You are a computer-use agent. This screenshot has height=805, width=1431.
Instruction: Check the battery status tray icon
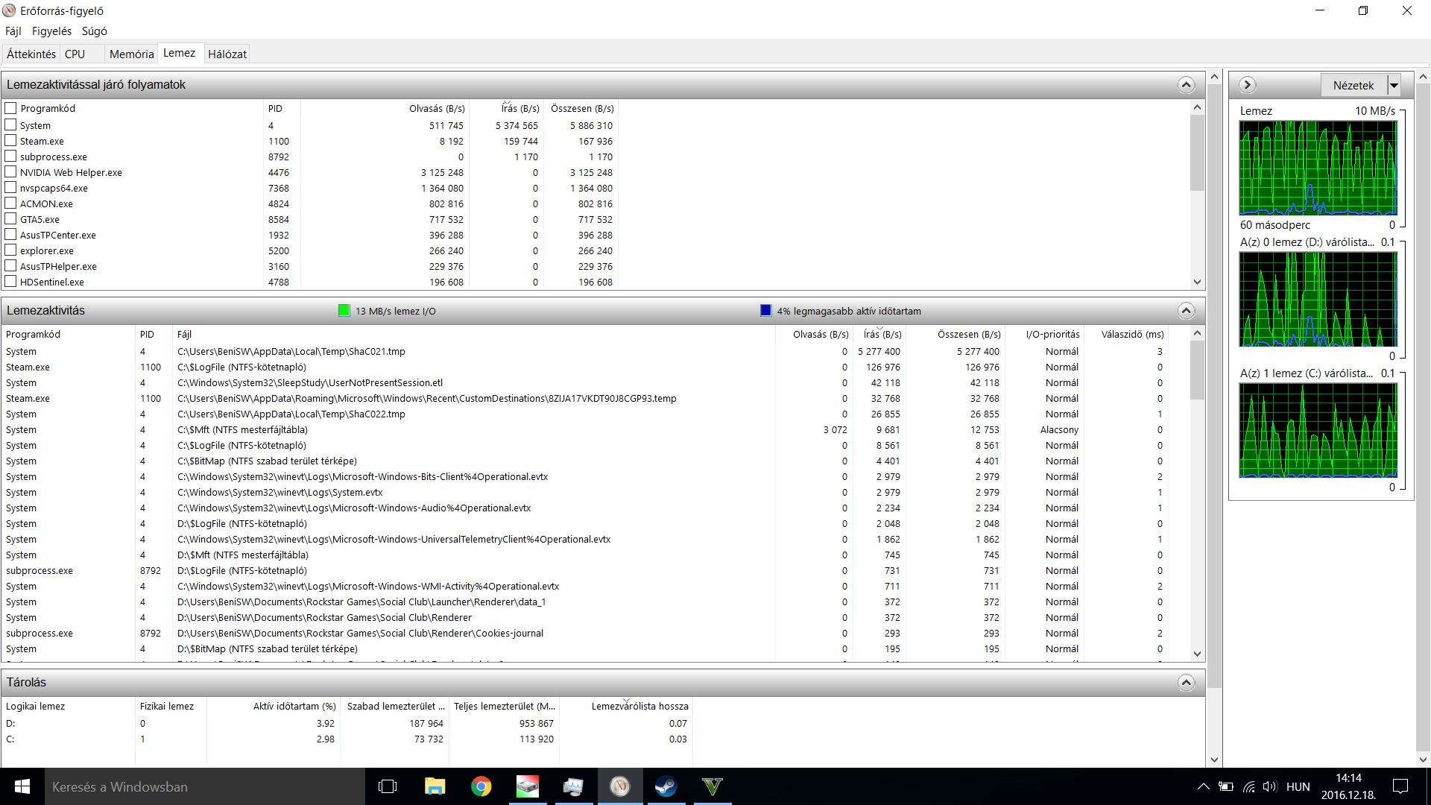pyautogui.click(x=1226, y=786)
